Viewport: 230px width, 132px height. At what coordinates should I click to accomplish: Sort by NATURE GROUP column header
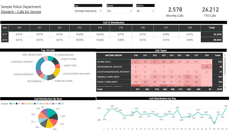pos(113,55)
